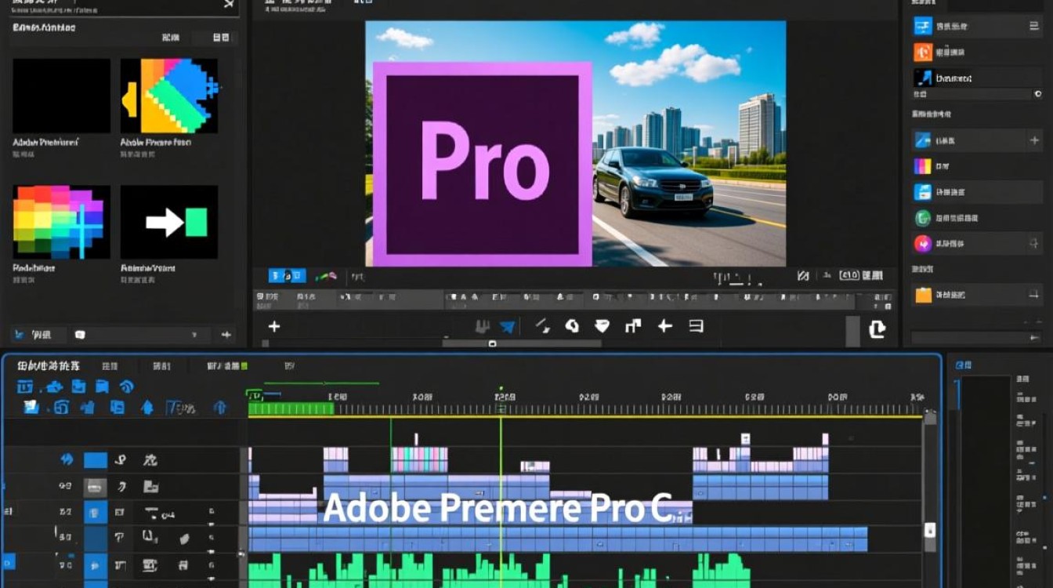Click the crossed-box icon at the monitor's right side
1053x588 pixels.
coord(802,275)
